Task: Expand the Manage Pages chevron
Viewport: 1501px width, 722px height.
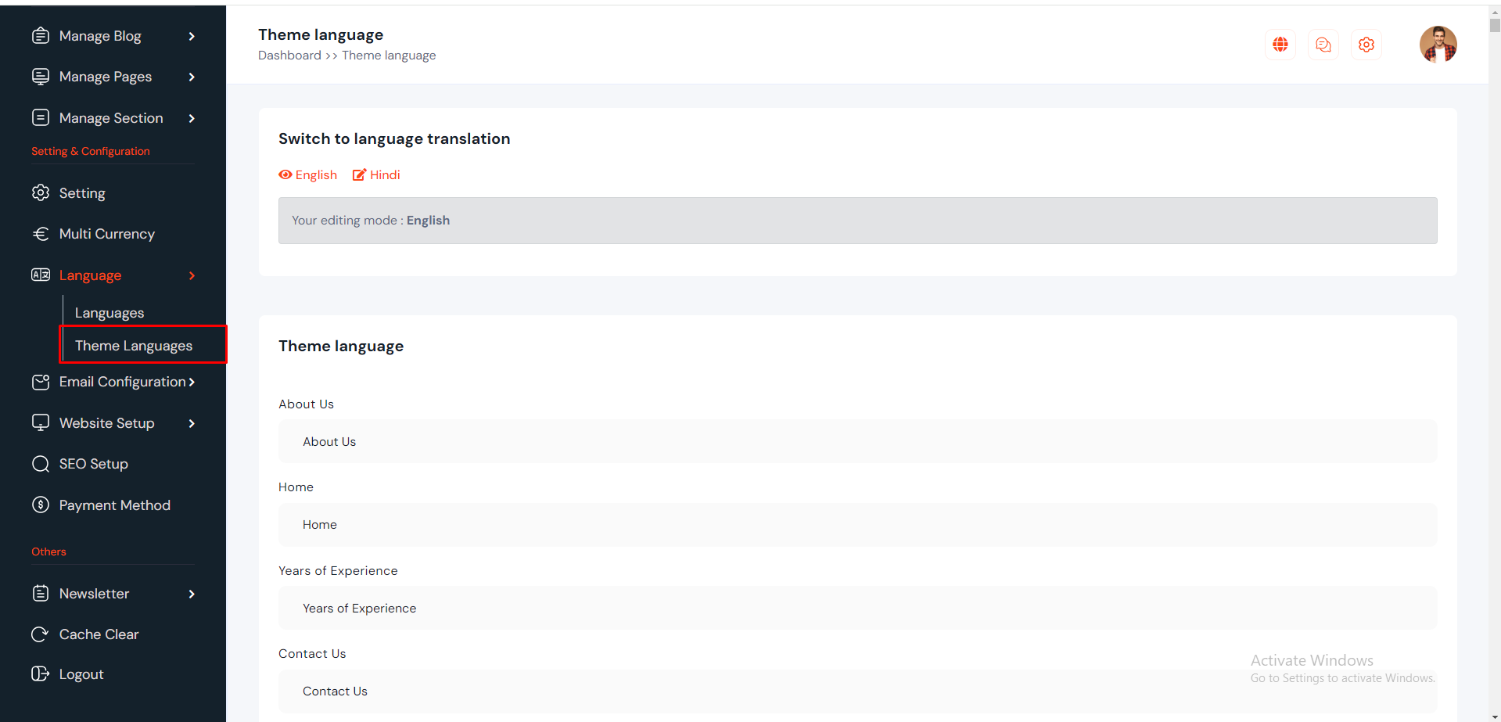Action: click(x=192, y=77)
